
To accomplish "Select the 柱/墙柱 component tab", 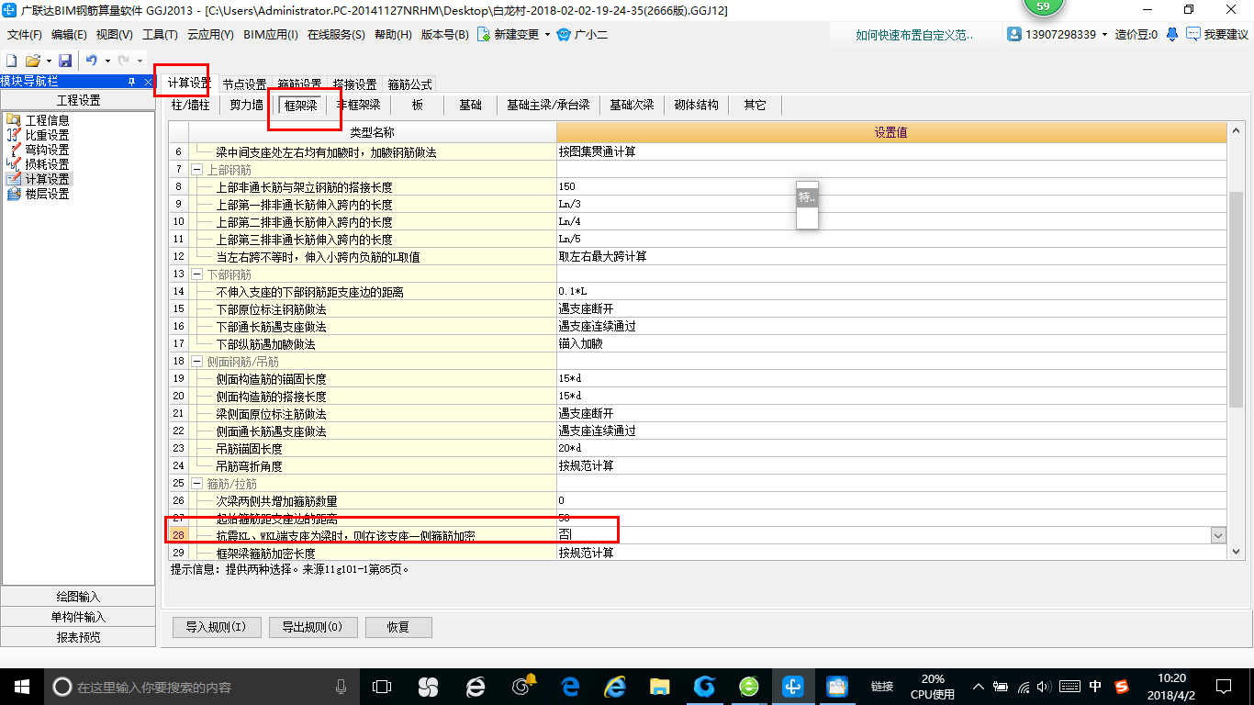I will [191, 105].
